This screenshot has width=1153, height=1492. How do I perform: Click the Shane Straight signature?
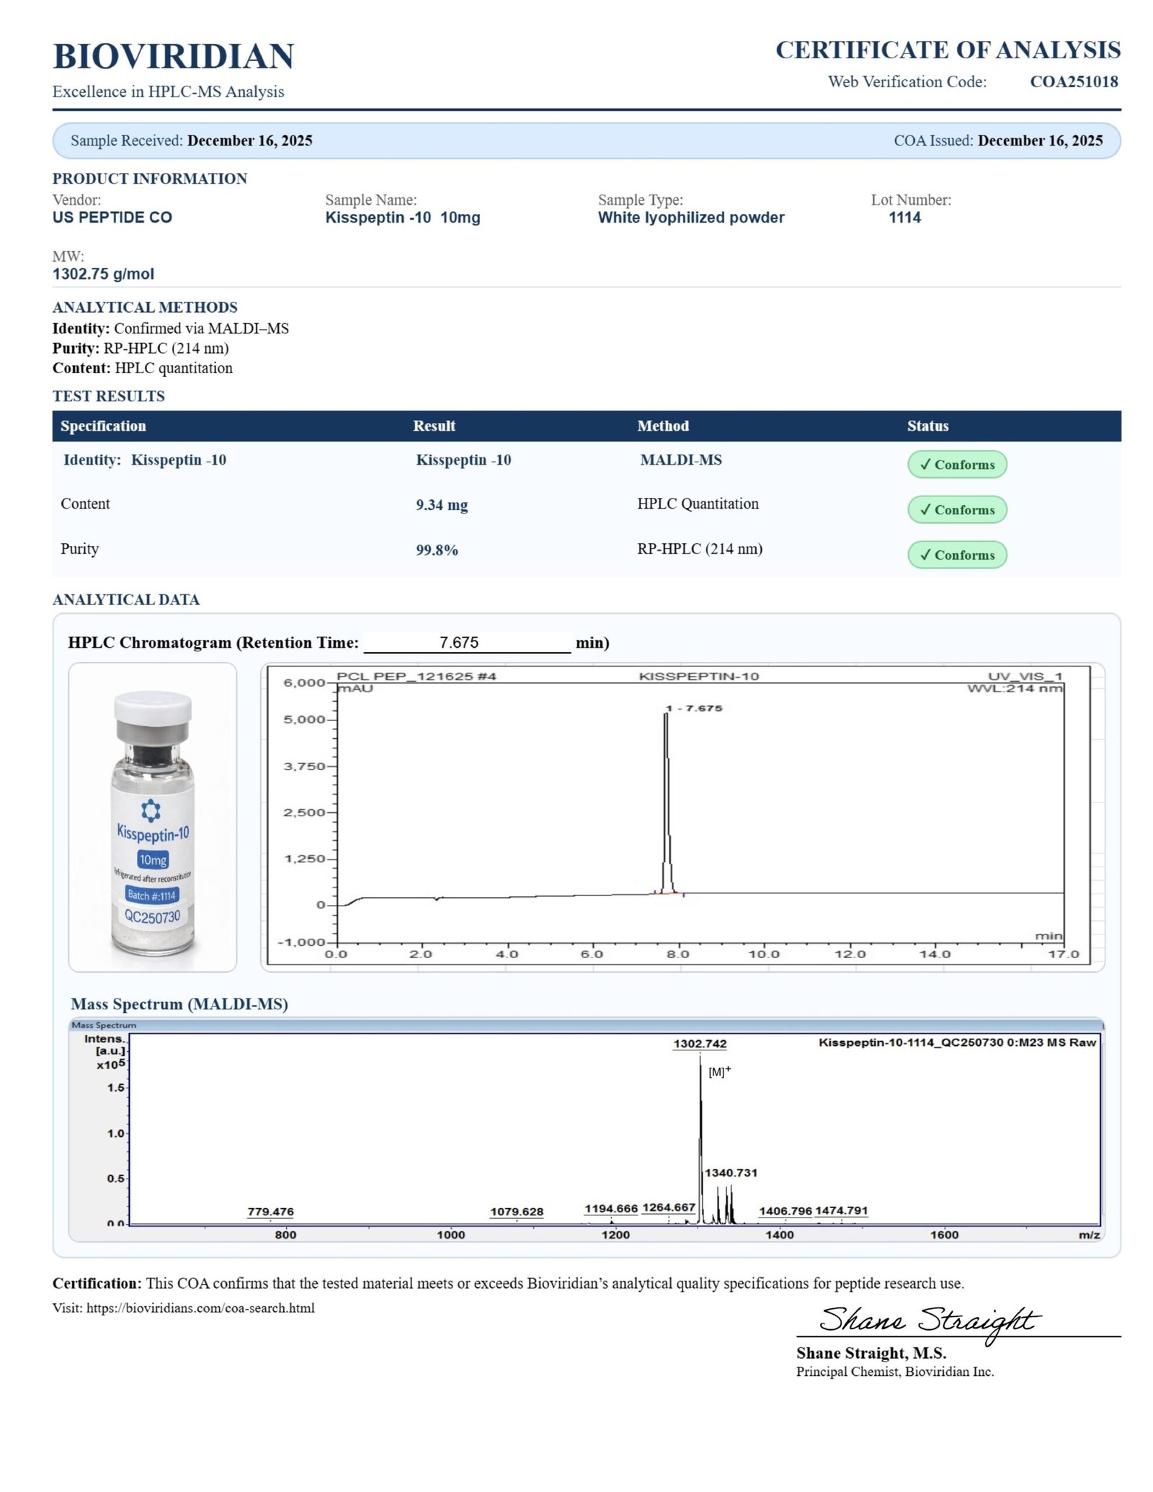(x=928, y=1321)
